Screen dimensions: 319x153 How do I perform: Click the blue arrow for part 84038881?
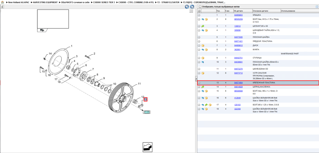[203, 62]
